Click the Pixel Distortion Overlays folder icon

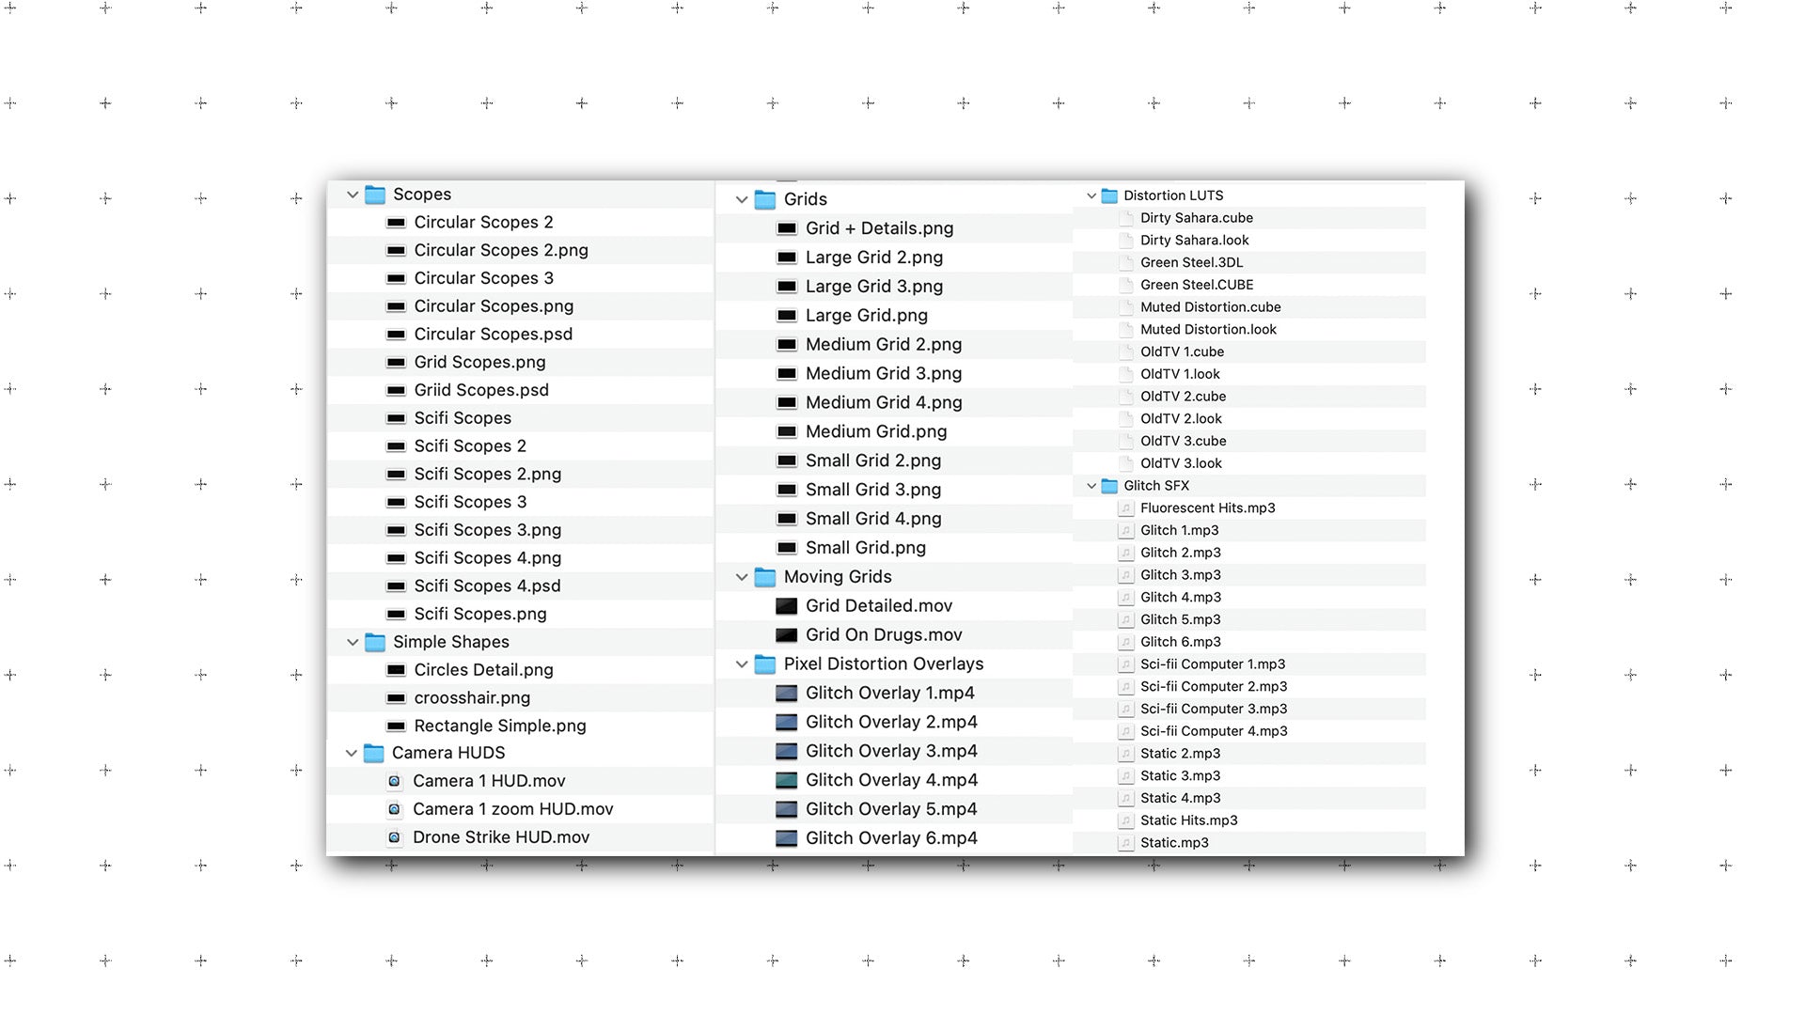766,664
